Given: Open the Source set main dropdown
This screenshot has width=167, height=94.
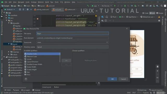Looking at the screenshot, I should (73, 42).
